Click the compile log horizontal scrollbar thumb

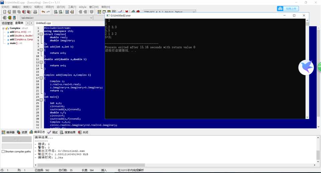click(x=91, y=165)
